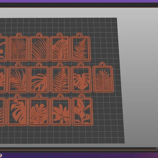The height and width of the screenshot is (158, 158).
Task: Select the middle-row heart-shaped monstera pendant
Action: click(81, 78)
